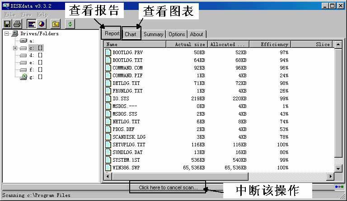Select the IO.SYS file row
This screenshot has width=347, height=201.
pyautogui.click(x=121, y=98)
